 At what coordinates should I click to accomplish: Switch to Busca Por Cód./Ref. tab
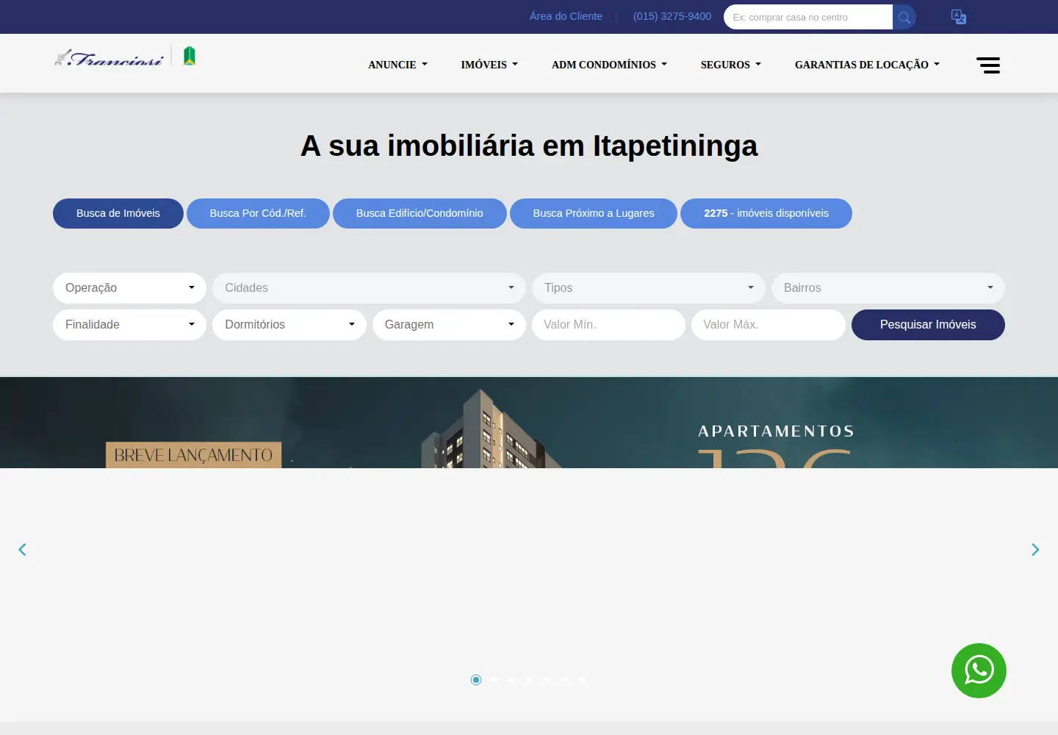pyautogui.click(x=258, y=213)
